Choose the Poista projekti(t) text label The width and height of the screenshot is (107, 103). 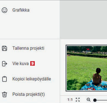28,94
